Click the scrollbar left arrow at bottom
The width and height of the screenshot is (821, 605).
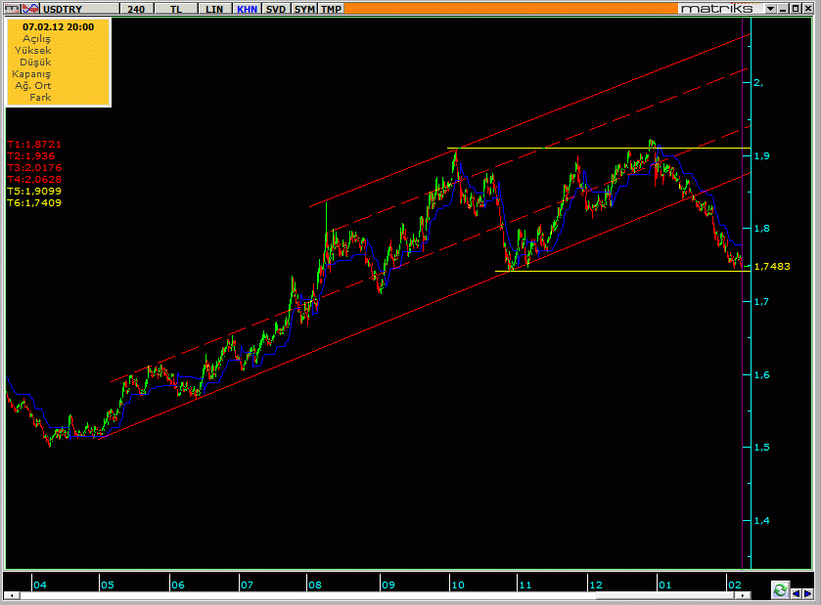12,595
